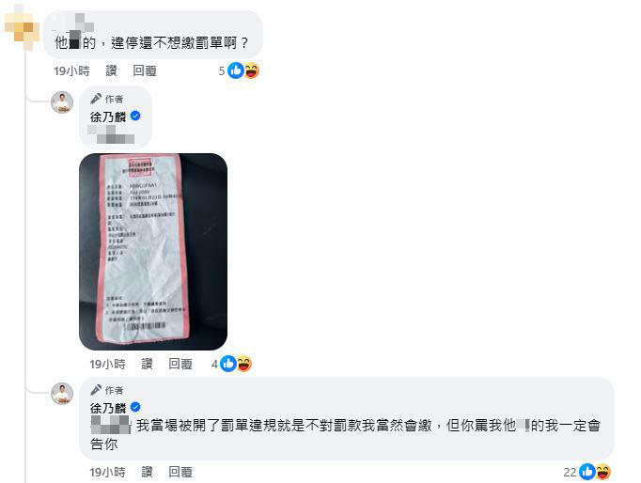Open the 徐乃麟 profile picture beside the photo reply
Image resolution: width=641 pixels, height=483 pixels.
[62, 102]
